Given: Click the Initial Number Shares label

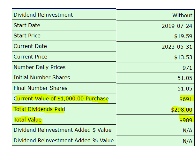Looking at the screenshot, I should tap(42, 77).
